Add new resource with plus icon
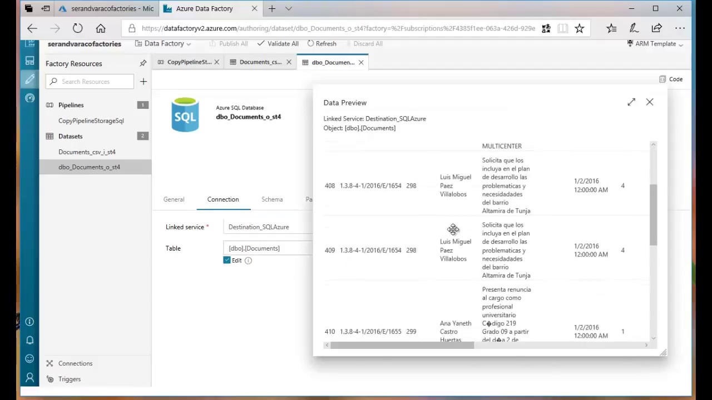 [x=144, y=81]
